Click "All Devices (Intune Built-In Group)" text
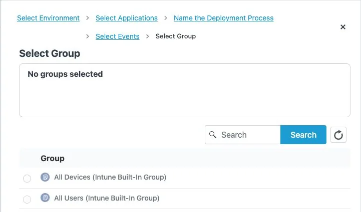This screenshot has height=212, width=361. [x=110, y=177]
